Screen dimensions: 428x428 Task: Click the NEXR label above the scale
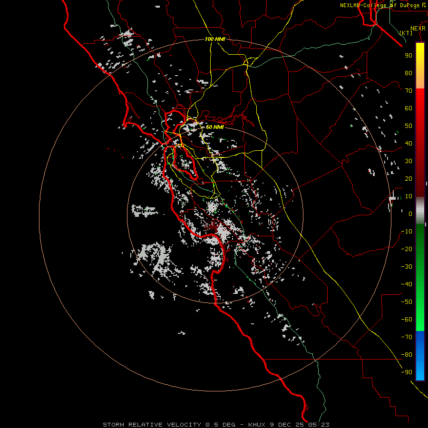click(x=418, y=29)
